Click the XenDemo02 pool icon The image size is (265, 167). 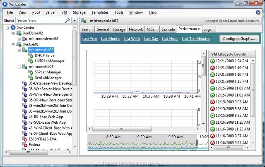pos(19,33)
